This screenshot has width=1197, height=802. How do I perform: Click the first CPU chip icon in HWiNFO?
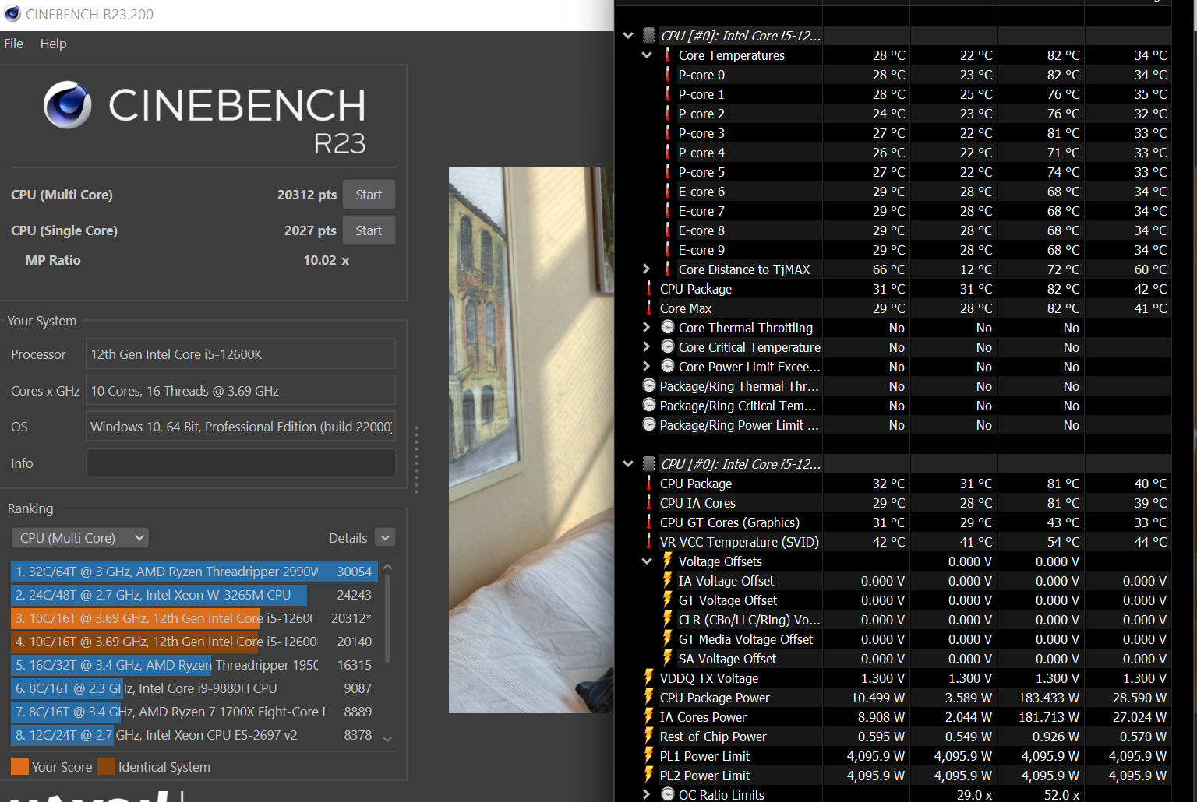pos(648,36)
